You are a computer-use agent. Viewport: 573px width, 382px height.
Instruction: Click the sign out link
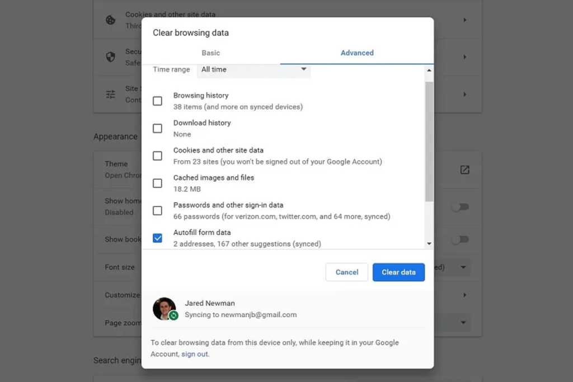[x=195, y=354]
